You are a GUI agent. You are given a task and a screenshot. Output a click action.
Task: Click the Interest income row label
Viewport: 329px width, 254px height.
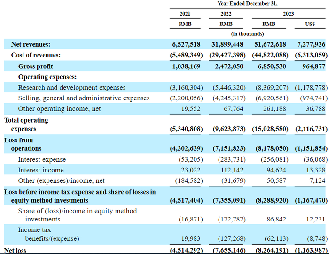point(41,170)
